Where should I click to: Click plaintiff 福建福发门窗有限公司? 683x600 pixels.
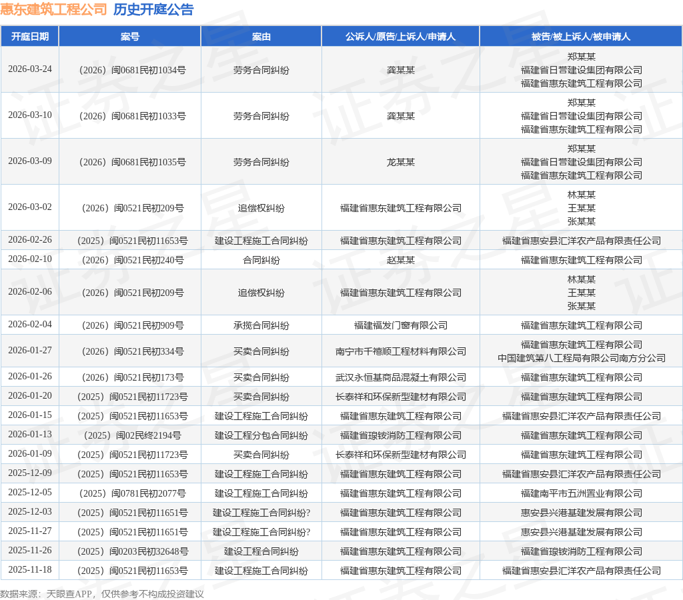(x=401, y=326)
